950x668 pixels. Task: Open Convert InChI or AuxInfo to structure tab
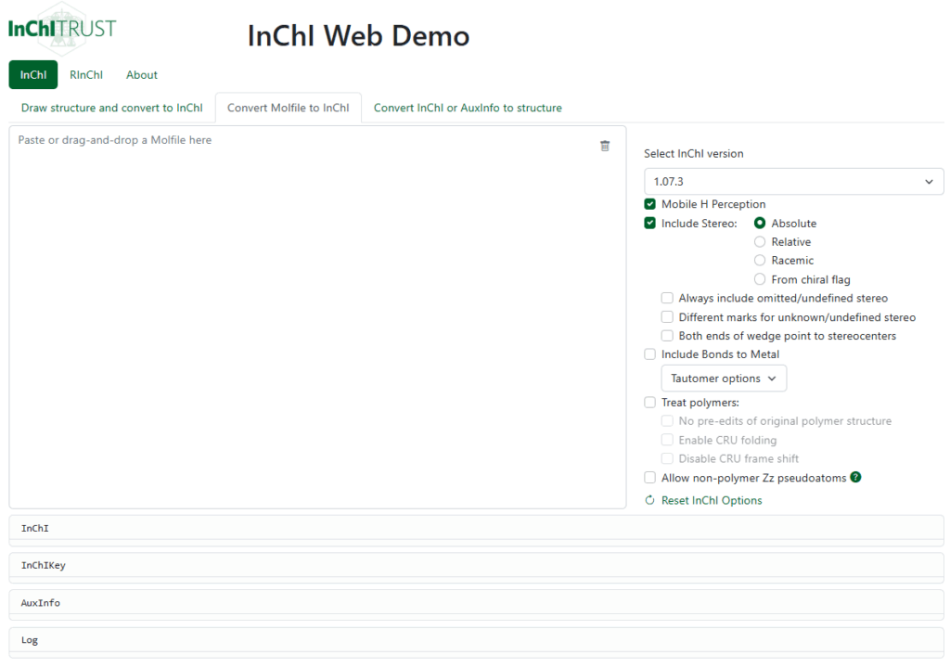(468, 108)
